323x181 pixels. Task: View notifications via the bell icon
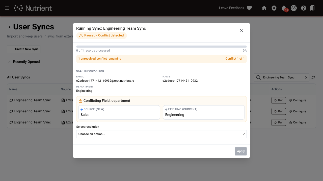click(284, 8)
